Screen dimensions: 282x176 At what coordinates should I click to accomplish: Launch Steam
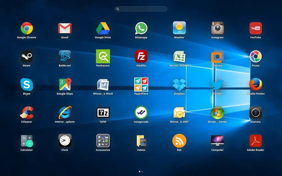pyautogui.click(x=27, y=56)
